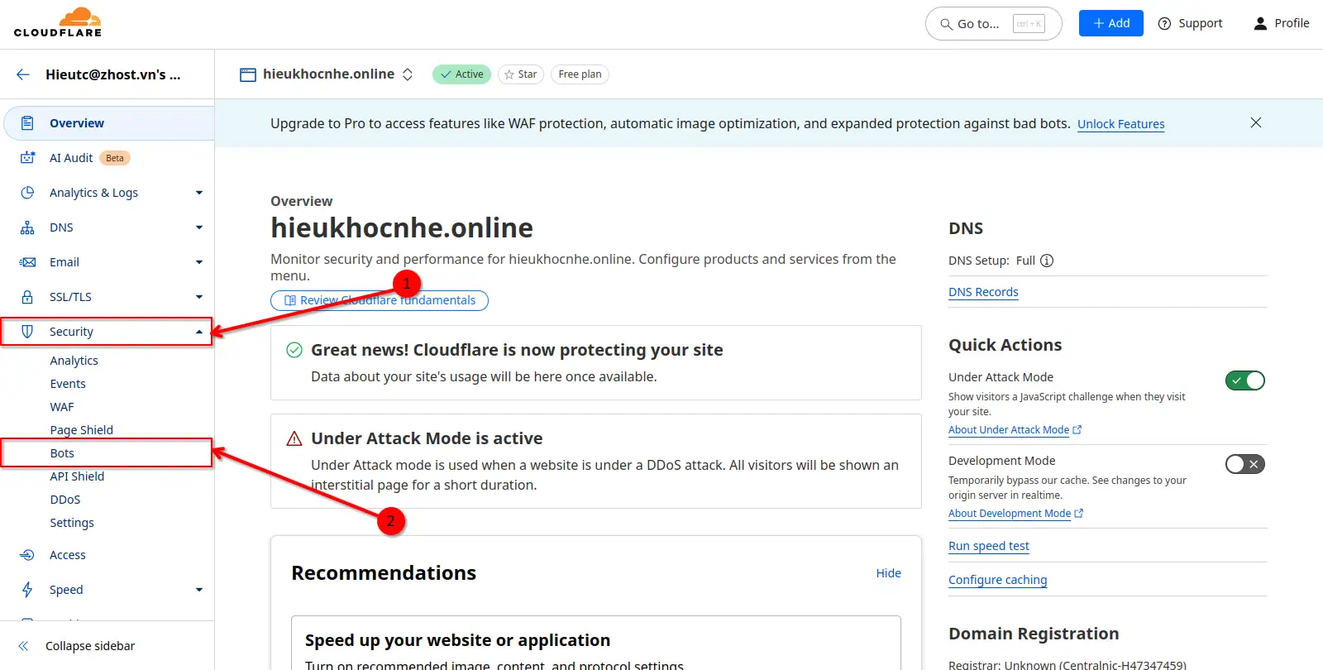Click the AI Audit sidebar icon
This screenshot has width=1323, height=670.
click(x=27, y=158)
